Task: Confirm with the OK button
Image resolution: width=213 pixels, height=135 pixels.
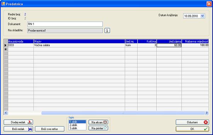Action: 192,129
